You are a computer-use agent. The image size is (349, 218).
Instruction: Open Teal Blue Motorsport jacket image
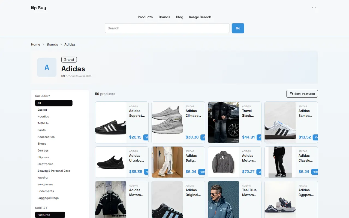coord(224,199)
